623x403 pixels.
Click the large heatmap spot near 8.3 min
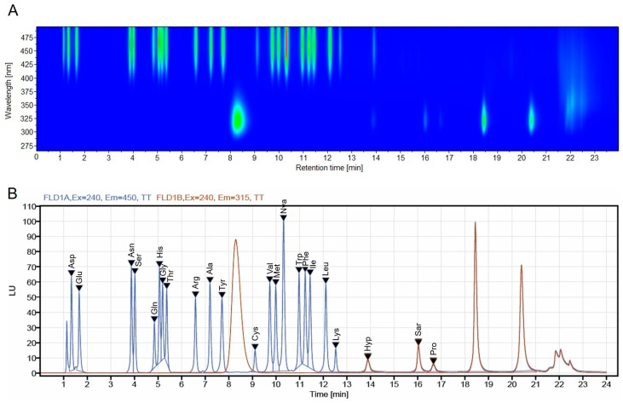pos(238,118)
